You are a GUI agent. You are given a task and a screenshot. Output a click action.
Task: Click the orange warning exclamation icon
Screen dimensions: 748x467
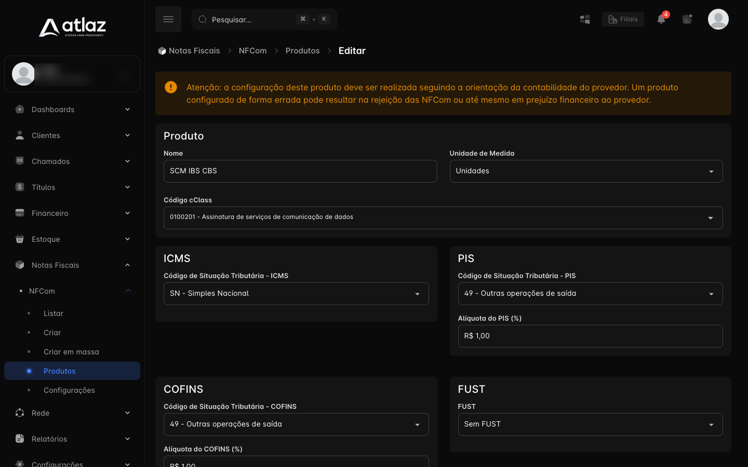click(x=171, y=87)
